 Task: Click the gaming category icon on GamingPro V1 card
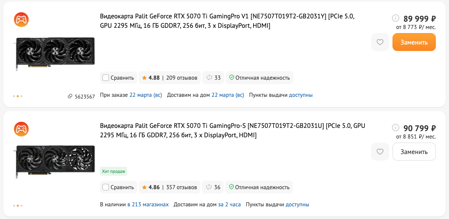(21, 20)
